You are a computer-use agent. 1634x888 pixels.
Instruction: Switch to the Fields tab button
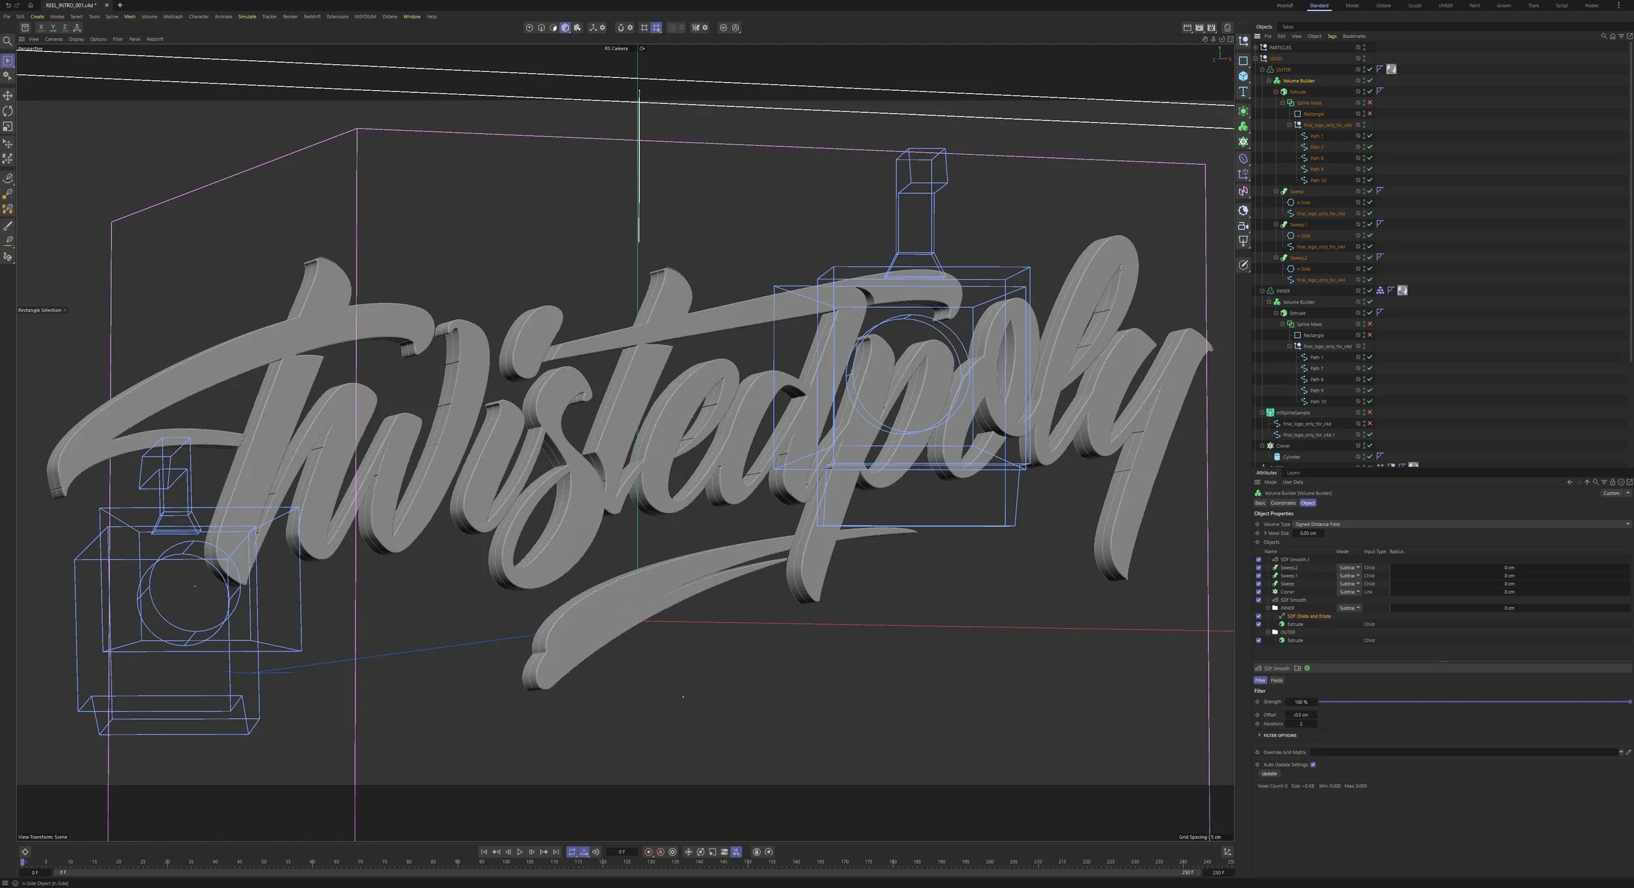click(1276, 680)
